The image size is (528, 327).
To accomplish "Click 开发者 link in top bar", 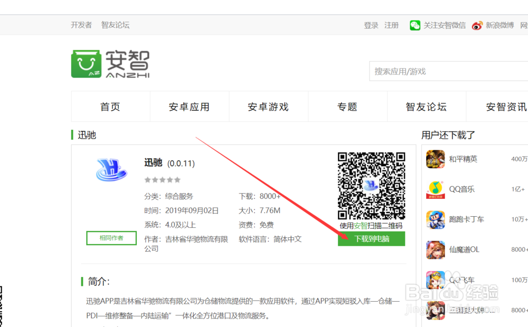I will [81, 25].
